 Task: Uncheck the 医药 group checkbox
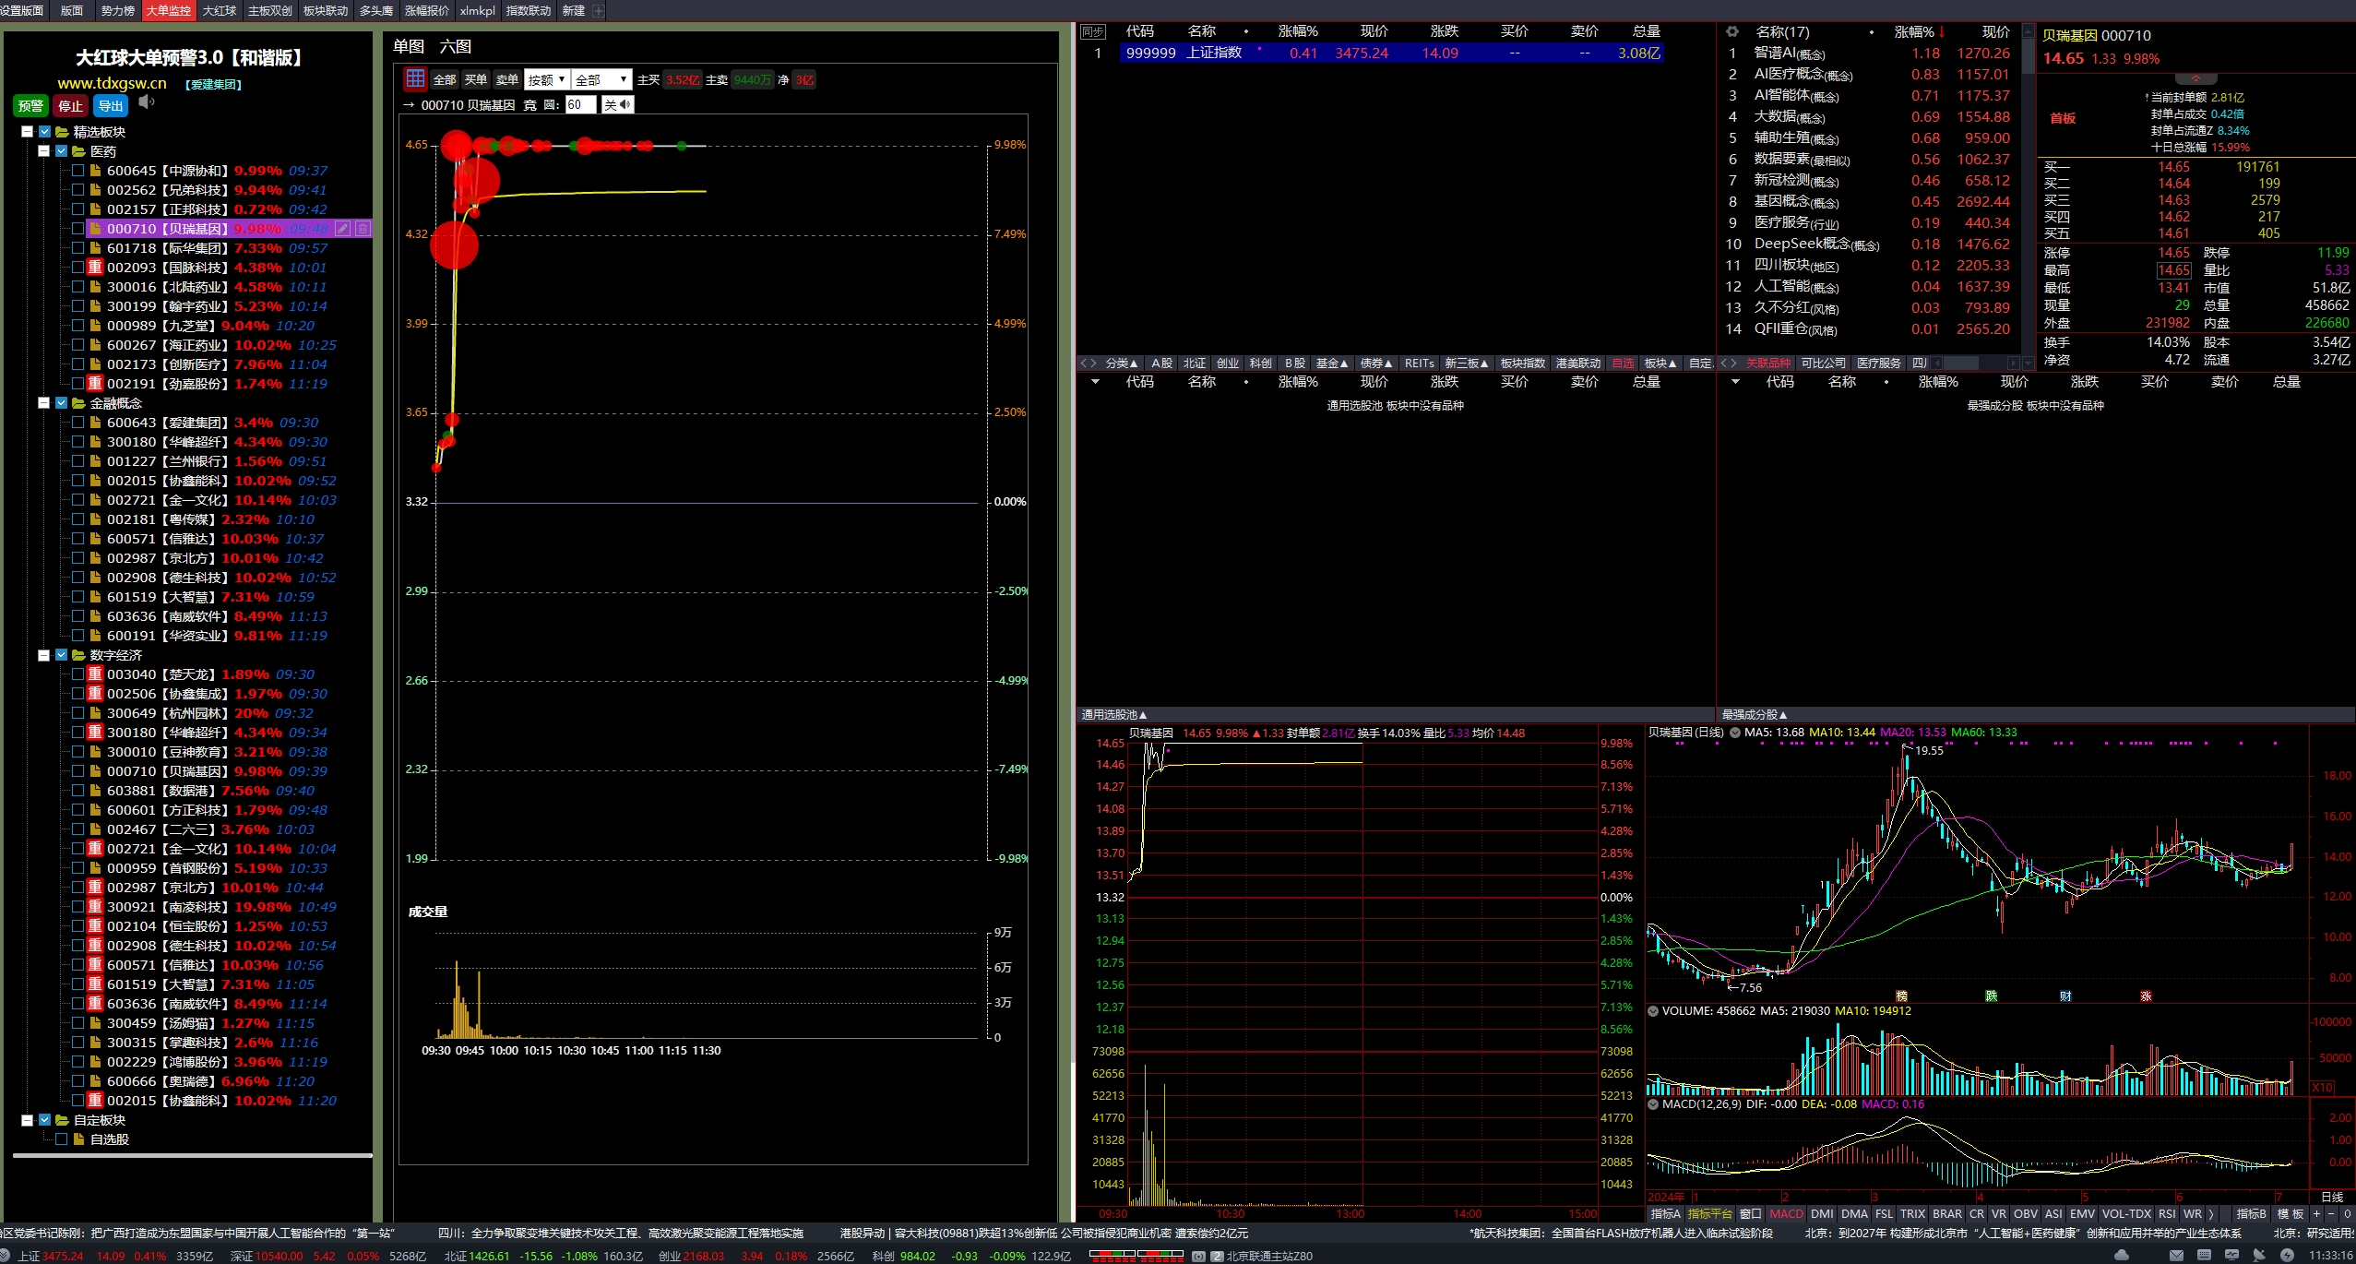click(62, 151)
